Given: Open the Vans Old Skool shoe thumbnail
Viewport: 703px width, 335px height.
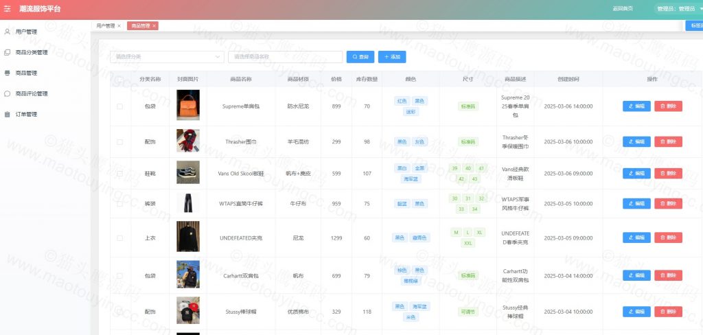Looking at the screenshot, I should [x=188, y=172].
